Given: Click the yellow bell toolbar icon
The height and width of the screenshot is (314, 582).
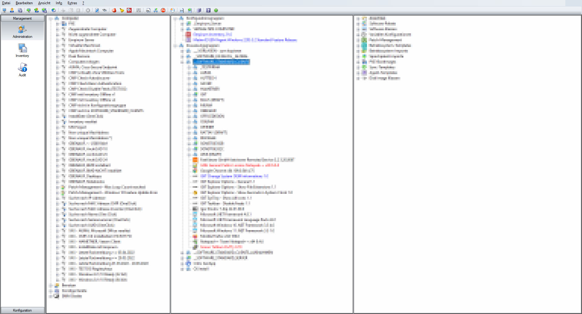Looking at the screenshot, I should [x=122, y=10].
